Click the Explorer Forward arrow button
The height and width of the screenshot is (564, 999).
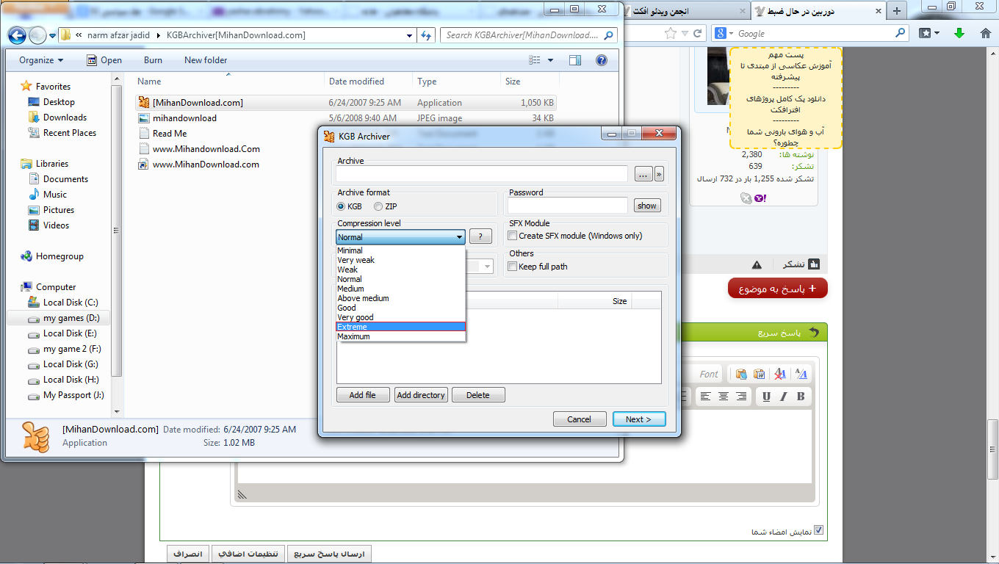point(37,35)
